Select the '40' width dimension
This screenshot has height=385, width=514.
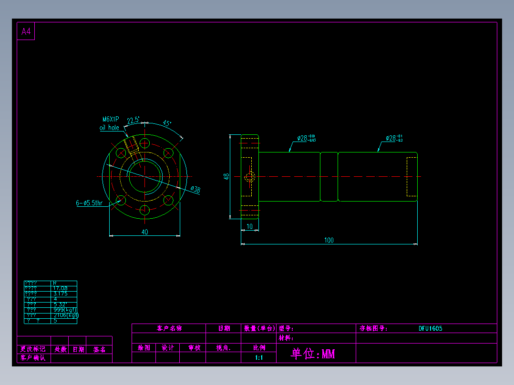[x=144, y=232]
